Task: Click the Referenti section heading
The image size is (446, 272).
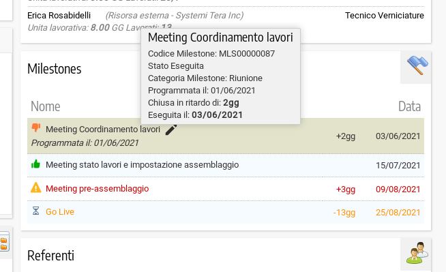Action: (50, 255)
